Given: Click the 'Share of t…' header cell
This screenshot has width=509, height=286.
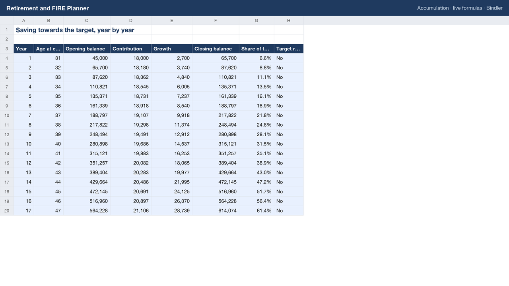Looking at the screenshot, I should 256,49.
